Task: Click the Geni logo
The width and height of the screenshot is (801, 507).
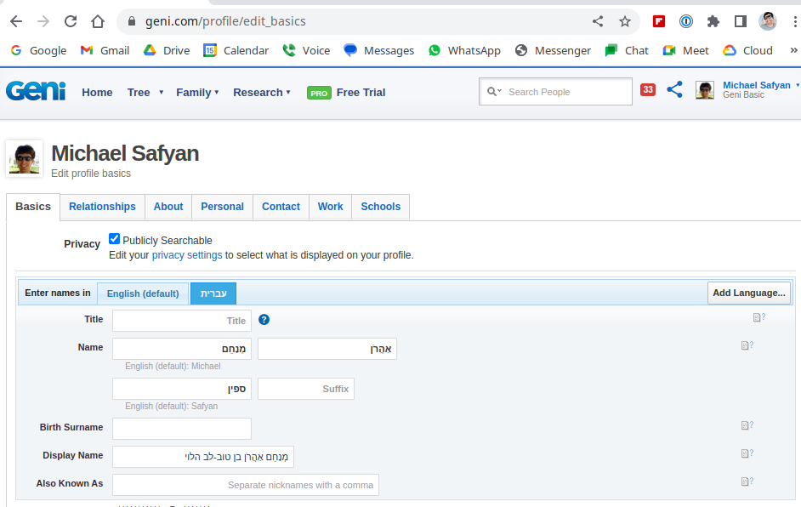Action: (36, 91)
